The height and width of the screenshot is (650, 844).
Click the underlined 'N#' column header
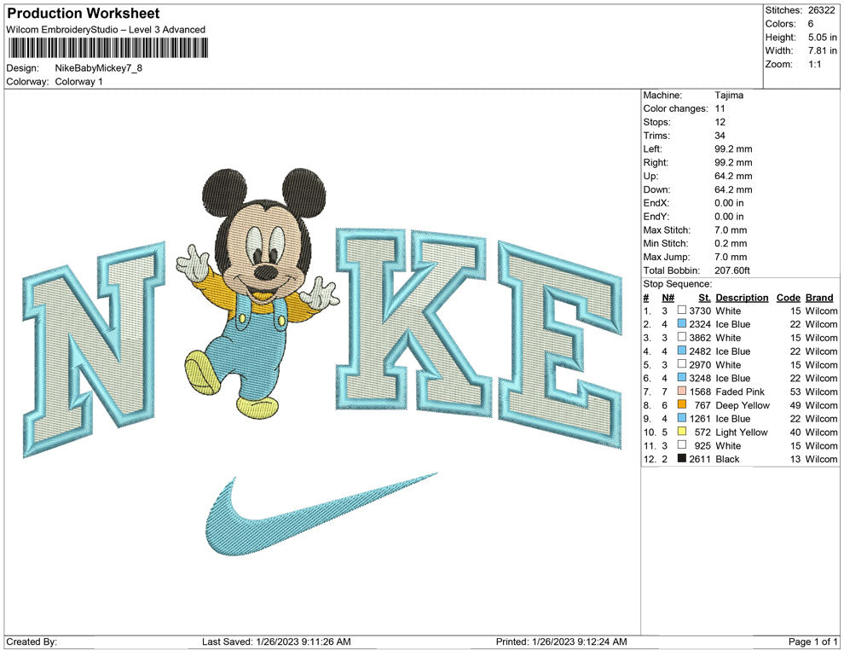[668, 298]
